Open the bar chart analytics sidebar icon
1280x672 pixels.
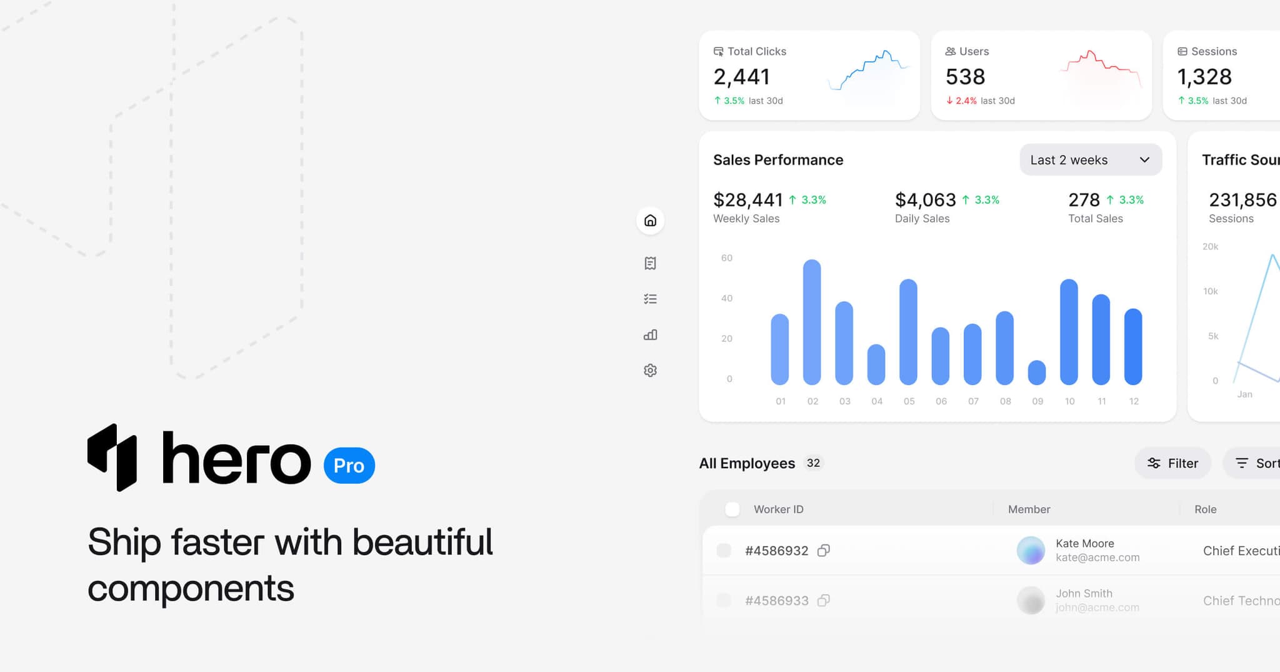[x=650, y=335]
